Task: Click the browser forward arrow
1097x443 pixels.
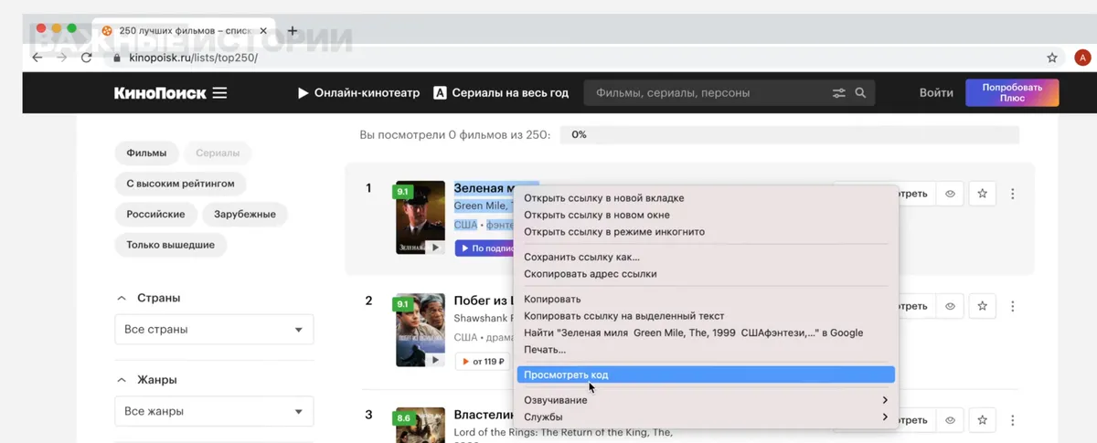Action: coord(62,57)
